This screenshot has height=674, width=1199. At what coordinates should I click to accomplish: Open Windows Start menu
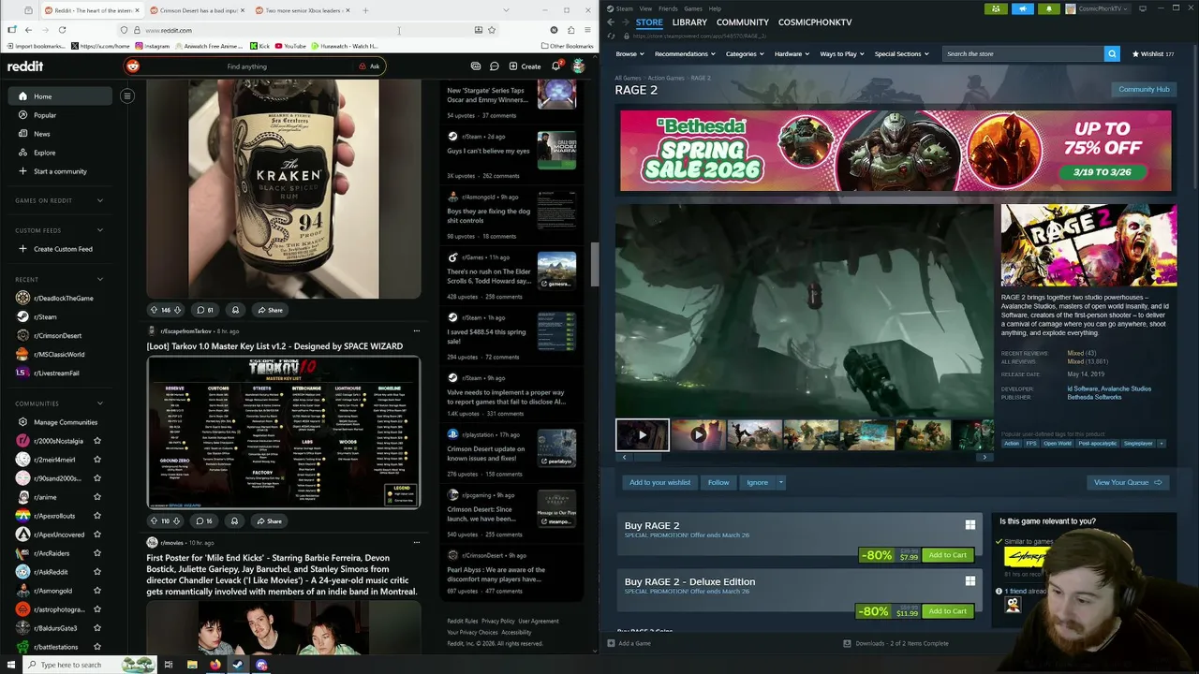pyautogui.click(x=9, y=665)
